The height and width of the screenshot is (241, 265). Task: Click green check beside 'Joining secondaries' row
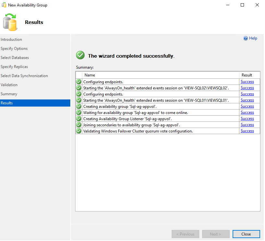click(79, 125)
